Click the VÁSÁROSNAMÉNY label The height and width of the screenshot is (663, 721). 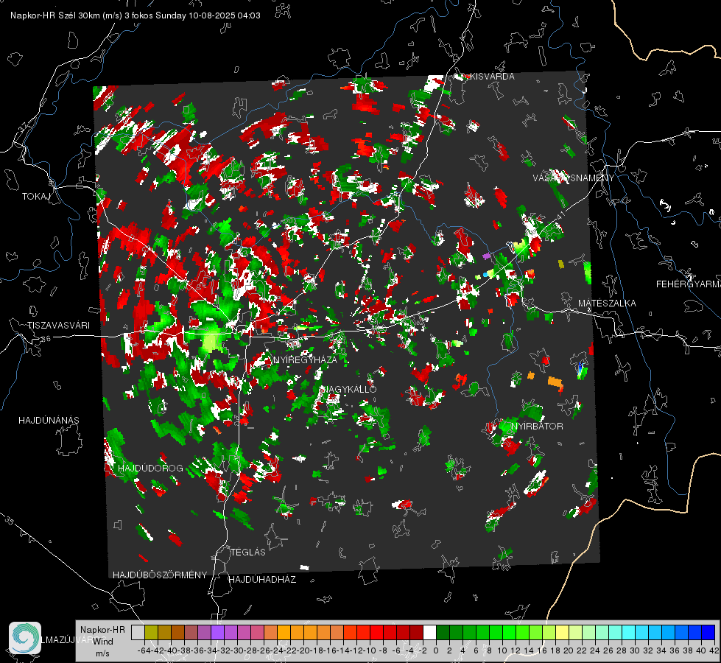[574, 178]
